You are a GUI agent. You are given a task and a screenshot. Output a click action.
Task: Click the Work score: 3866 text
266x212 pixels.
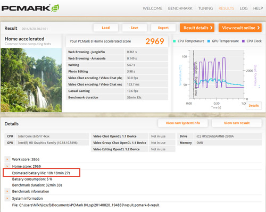(26, 159)
